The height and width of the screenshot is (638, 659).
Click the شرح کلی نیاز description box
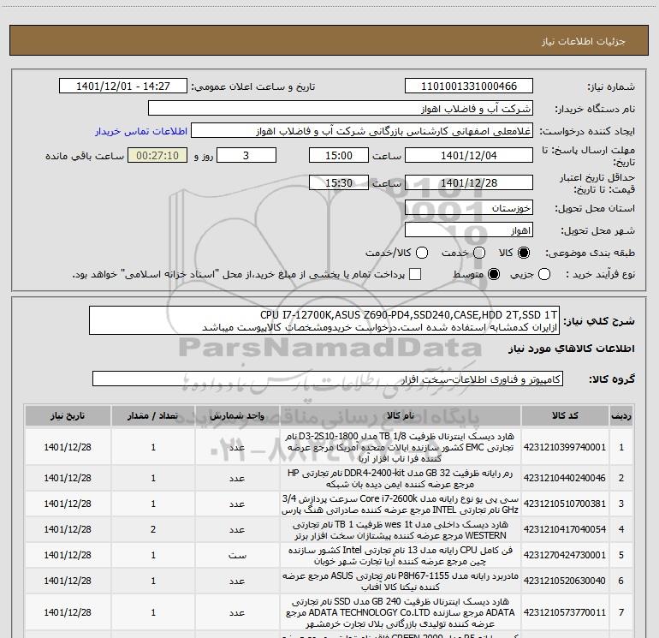click(324, 320)
